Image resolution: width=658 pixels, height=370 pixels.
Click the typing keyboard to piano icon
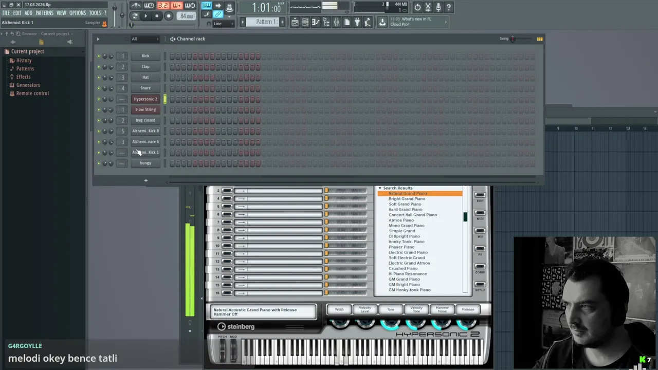click(x=206, y=5)
